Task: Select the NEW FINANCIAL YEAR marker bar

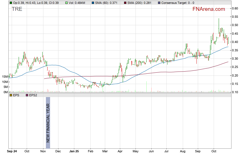Action: point(48,123)
